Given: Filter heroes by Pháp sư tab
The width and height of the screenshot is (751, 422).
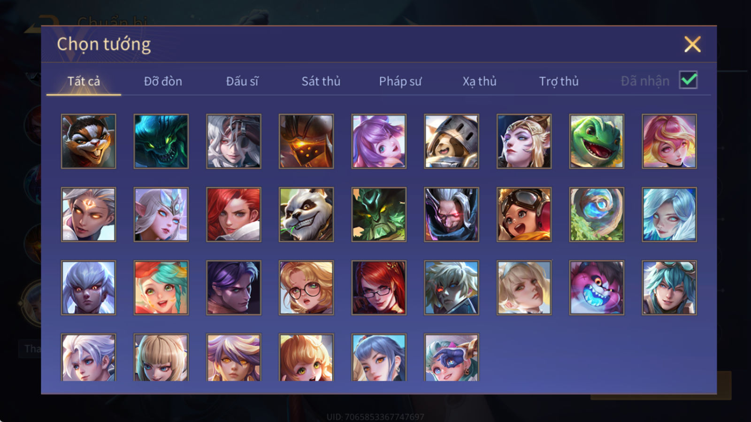Looking at the screenshot, I should (x=400, y=81).
